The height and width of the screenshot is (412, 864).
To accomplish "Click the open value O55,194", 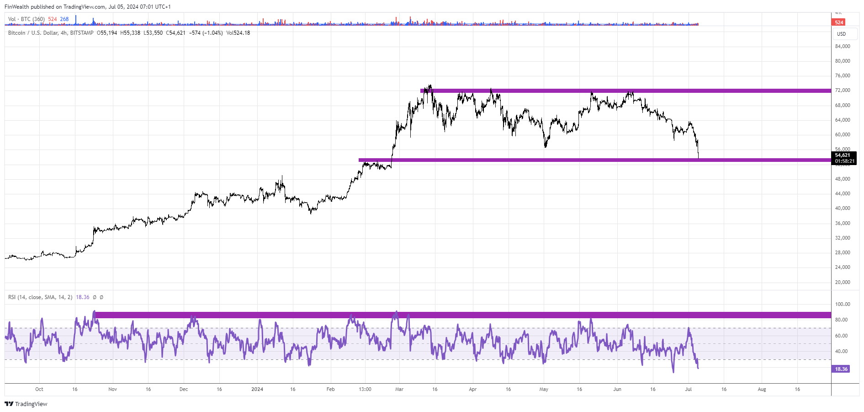I will 107,33.
